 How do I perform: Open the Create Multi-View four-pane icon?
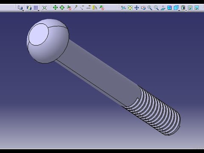tap(170, 8)
